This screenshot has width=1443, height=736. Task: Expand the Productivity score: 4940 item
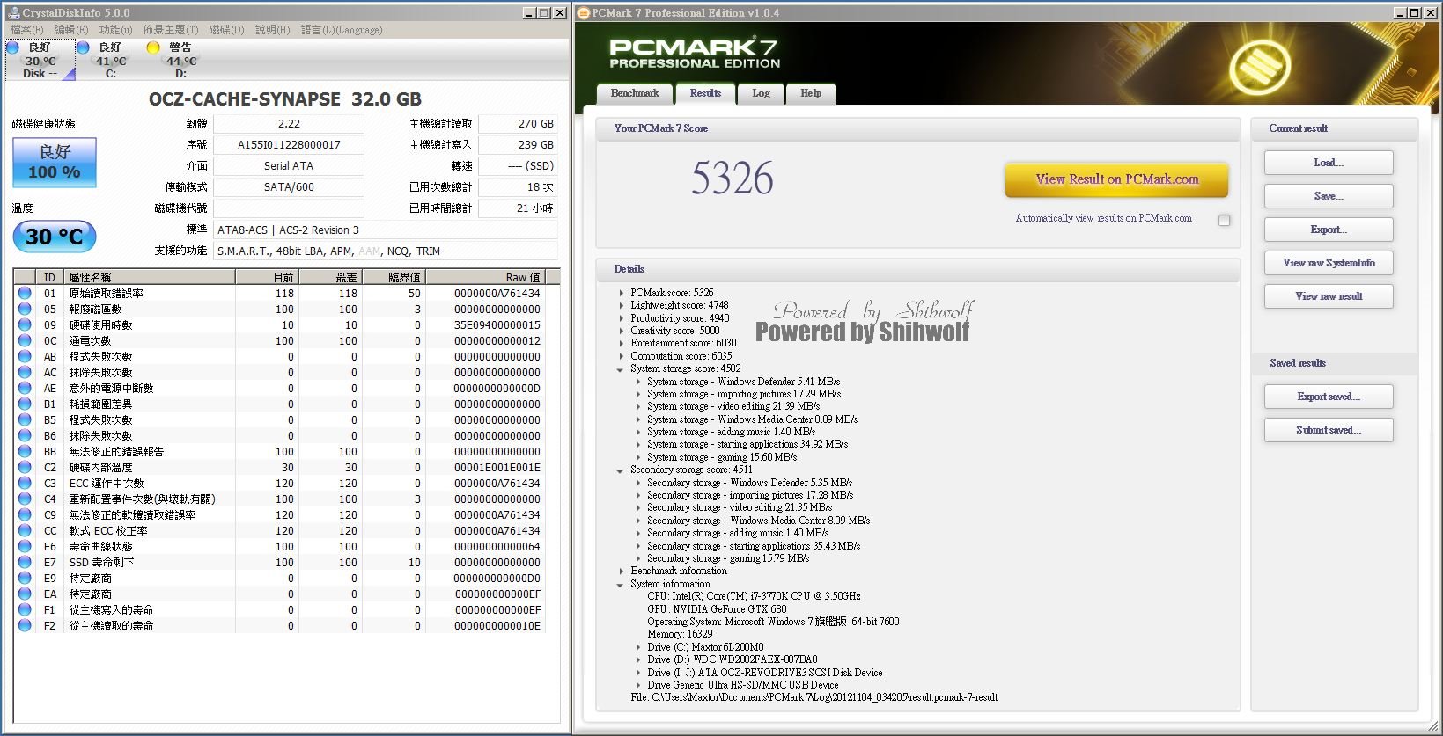(x=622, y=318)
